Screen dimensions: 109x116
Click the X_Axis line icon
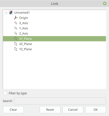pos(16,23)
